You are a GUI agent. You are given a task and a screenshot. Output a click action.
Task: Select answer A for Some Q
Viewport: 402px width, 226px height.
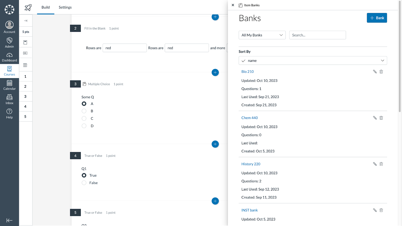tap(84, 104)
